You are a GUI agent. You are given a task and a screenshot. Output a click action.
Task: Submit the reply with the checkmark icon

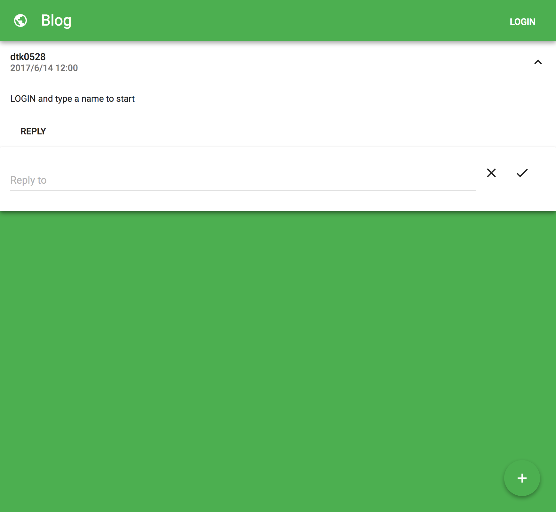522,173
